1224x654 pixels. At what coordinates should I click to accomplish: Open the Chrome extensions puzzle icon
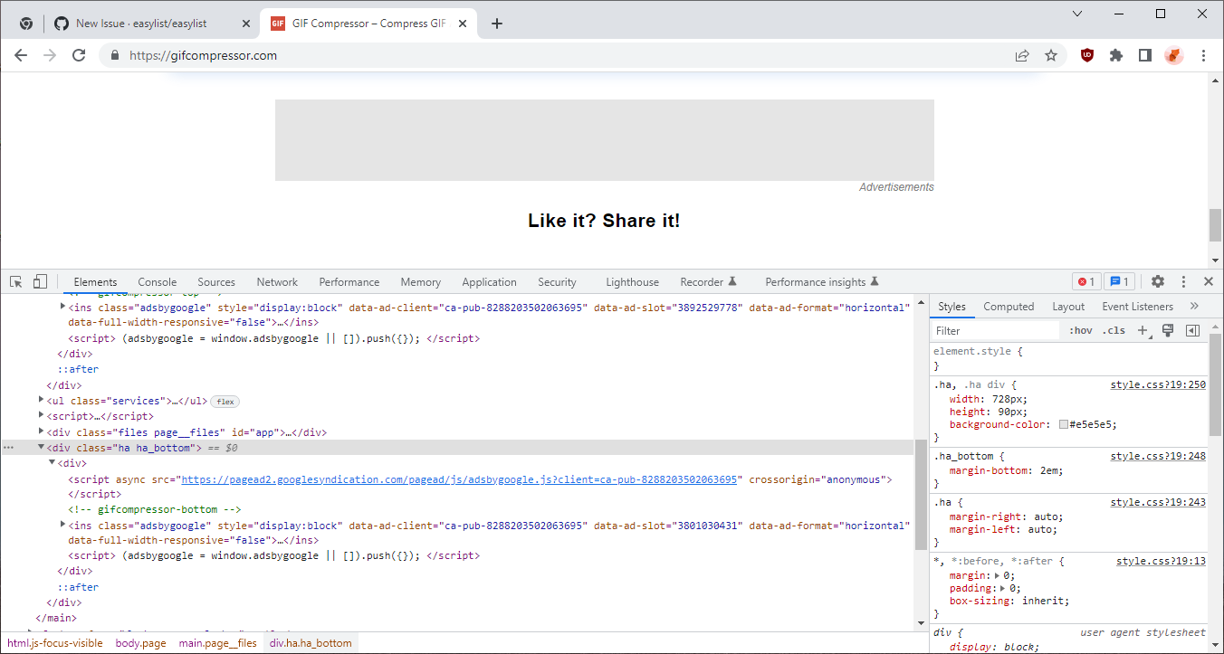coord(1116,55)
